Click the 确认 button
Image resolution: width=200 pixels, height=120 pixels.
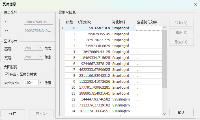181,113
